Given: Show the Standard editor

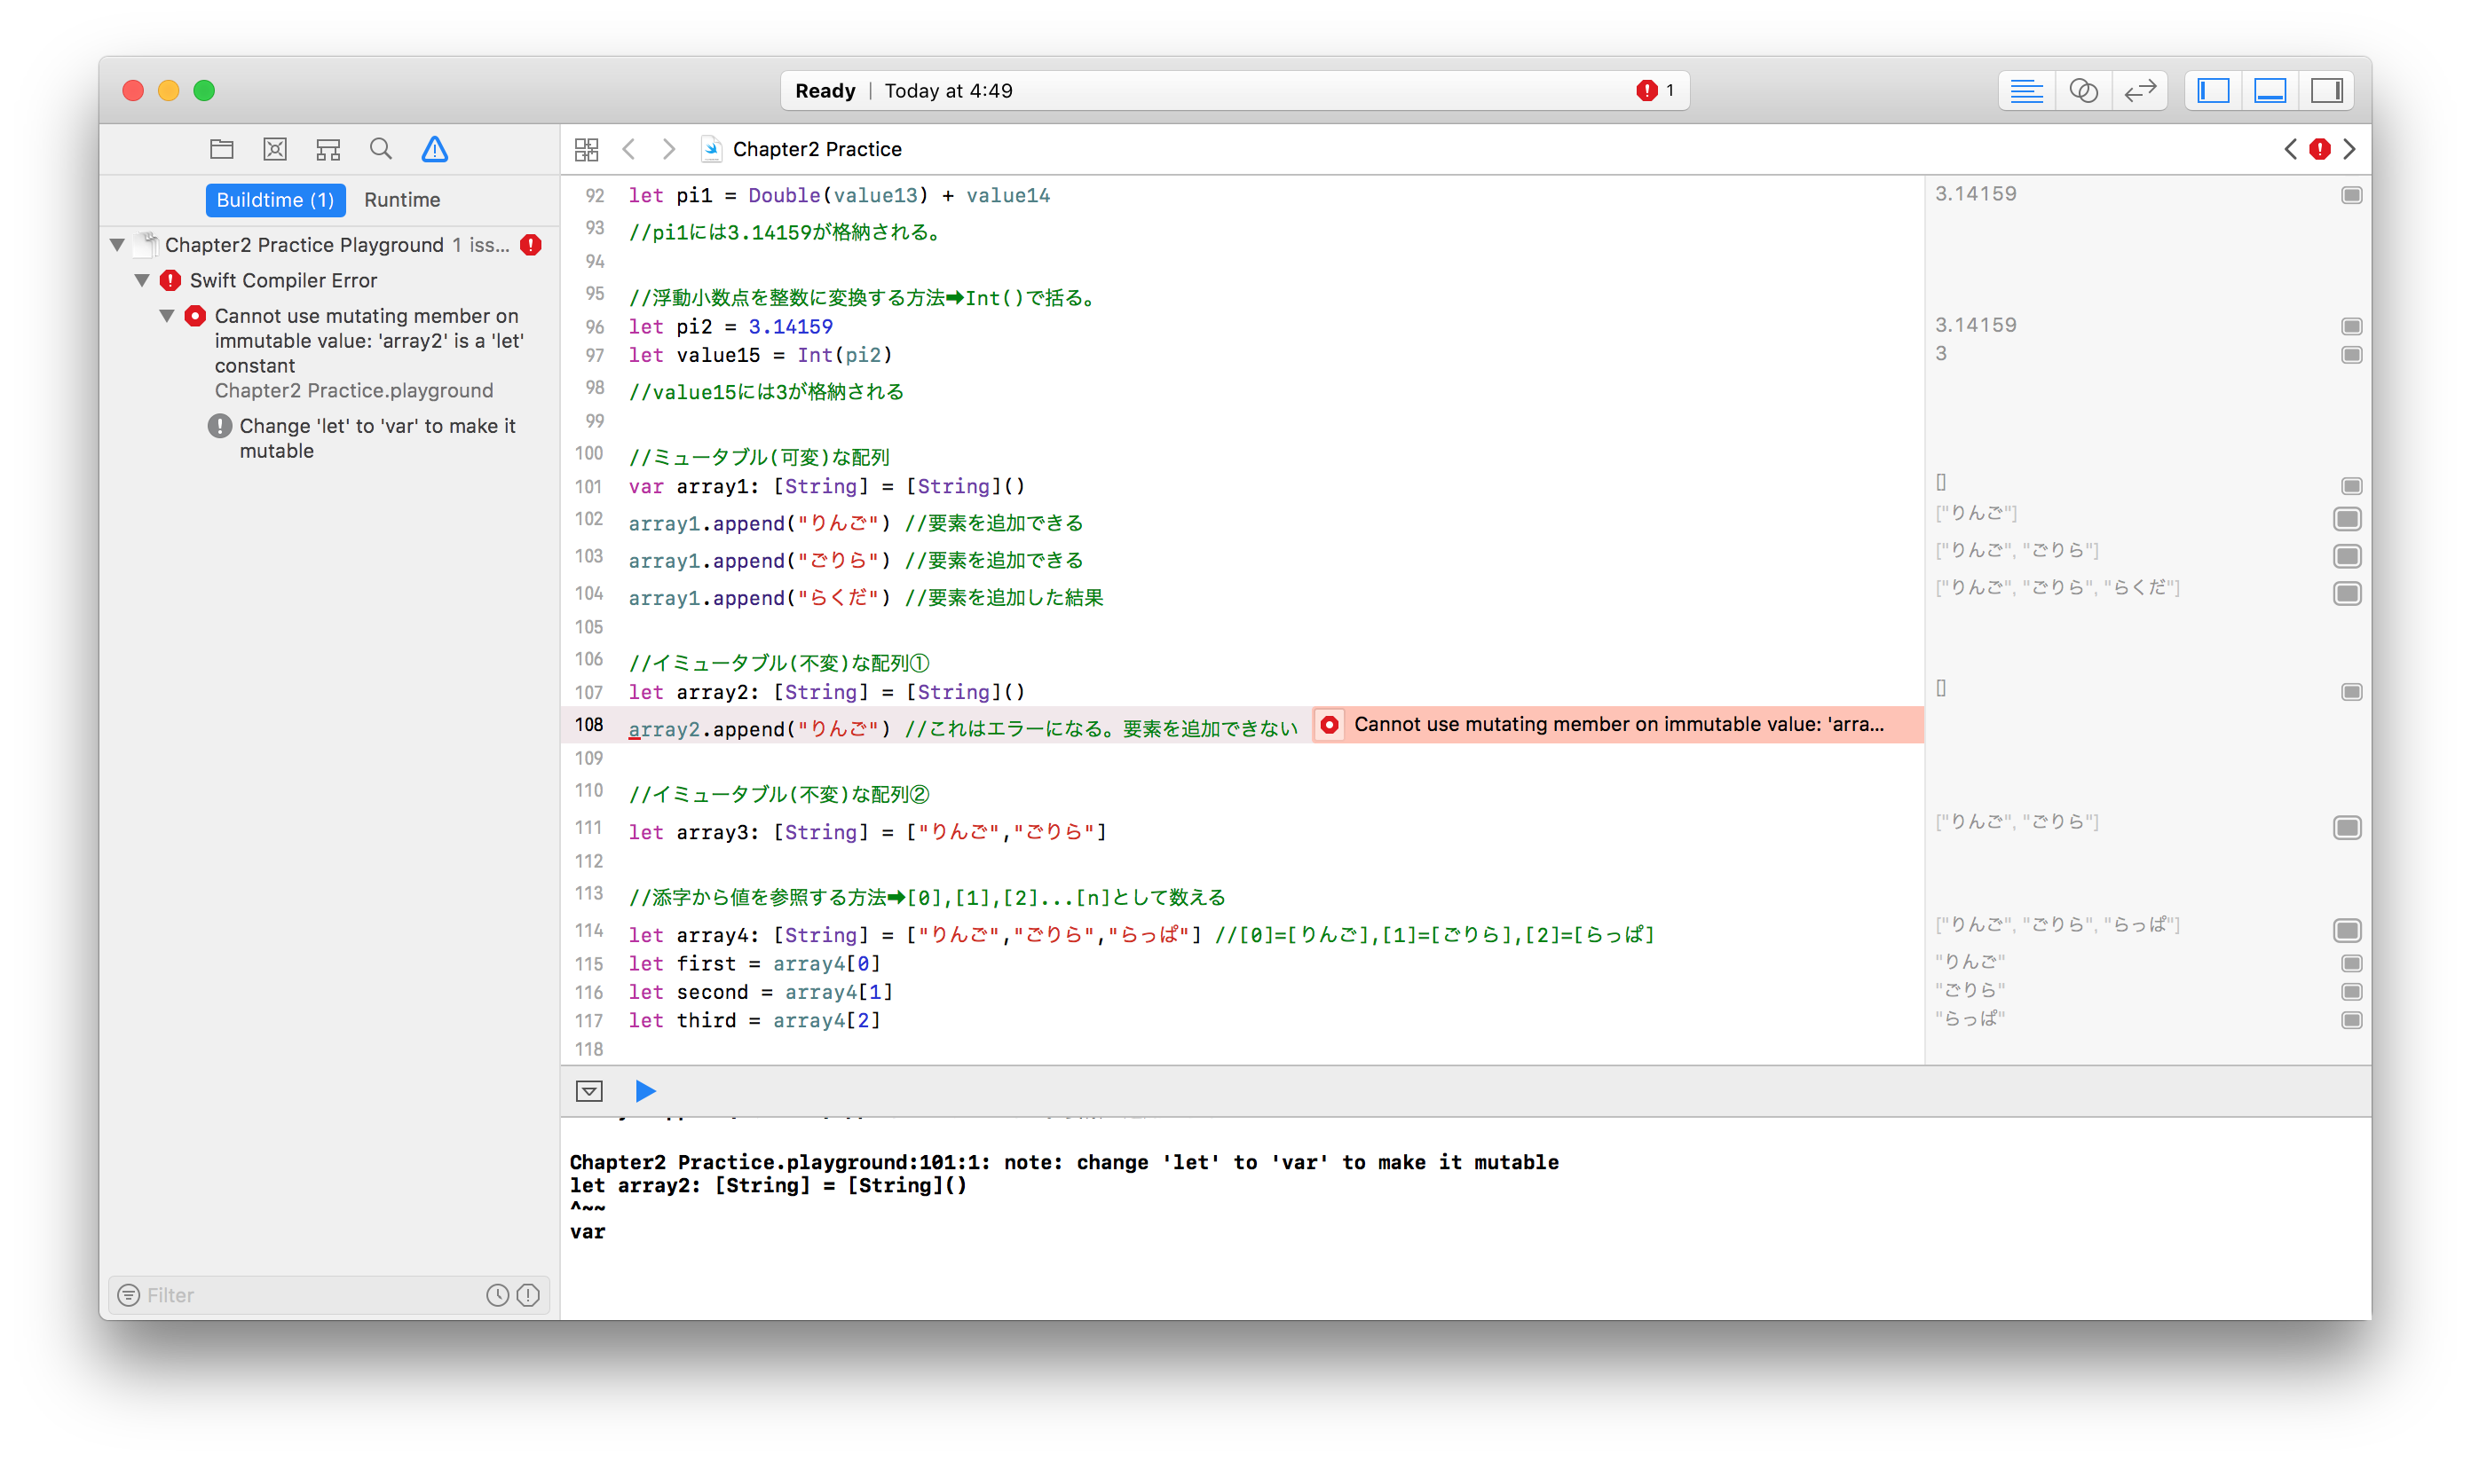Looking at the screenshot, I should pyautogui.click(x=2026, y=90).
